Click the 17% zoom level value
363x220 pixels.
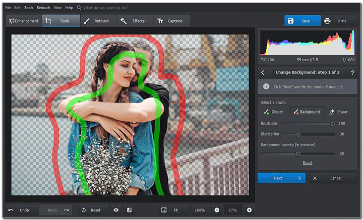[232, 210]
